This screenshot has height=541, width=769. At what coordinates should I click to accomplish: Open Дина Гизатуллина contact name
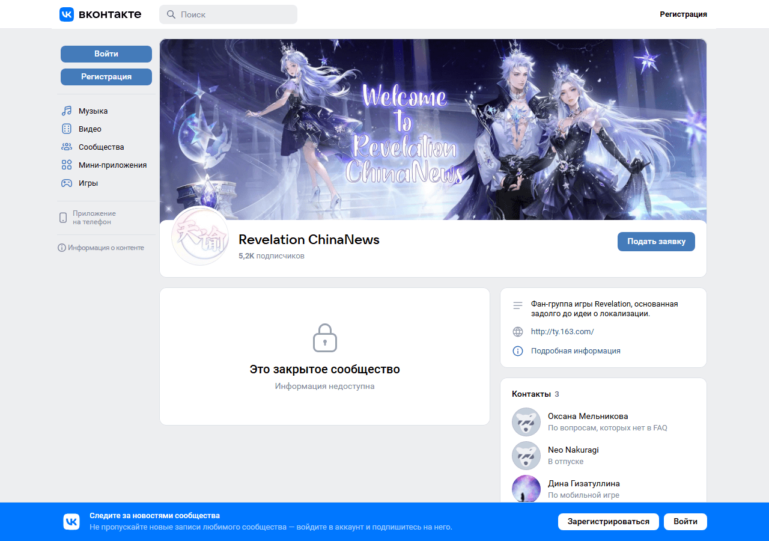(x=584, y=483)
